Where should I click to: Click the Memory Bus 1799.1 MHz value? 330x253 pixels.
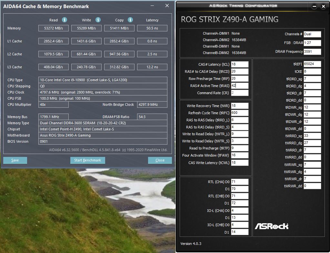[54, 117]
